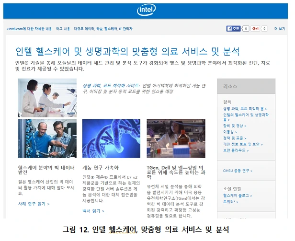Open sidebar link 생명 과학, 코드 최적화 홈
Screen dimensions: 295x241
pyautogui.click(x=245, y=109)
